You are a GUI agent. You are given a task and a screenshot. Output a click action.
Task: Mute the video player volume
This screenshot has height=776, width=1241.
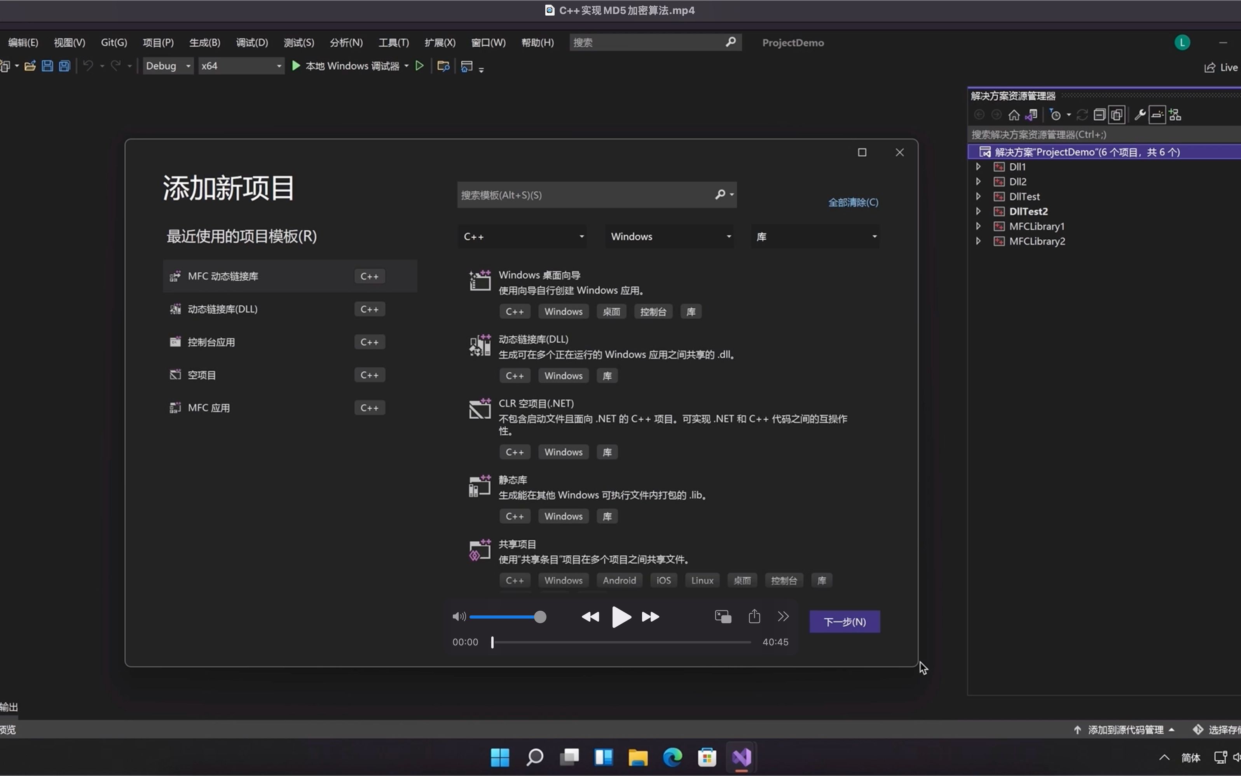click(458, 616)
